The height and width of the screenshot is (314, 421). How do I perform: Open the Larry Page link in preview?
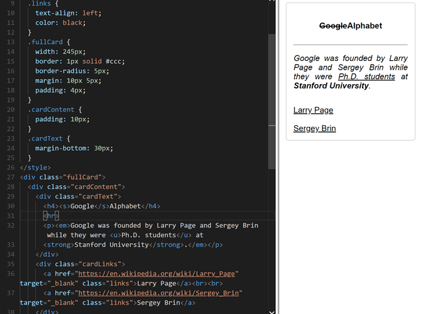[x=313, y=110]
